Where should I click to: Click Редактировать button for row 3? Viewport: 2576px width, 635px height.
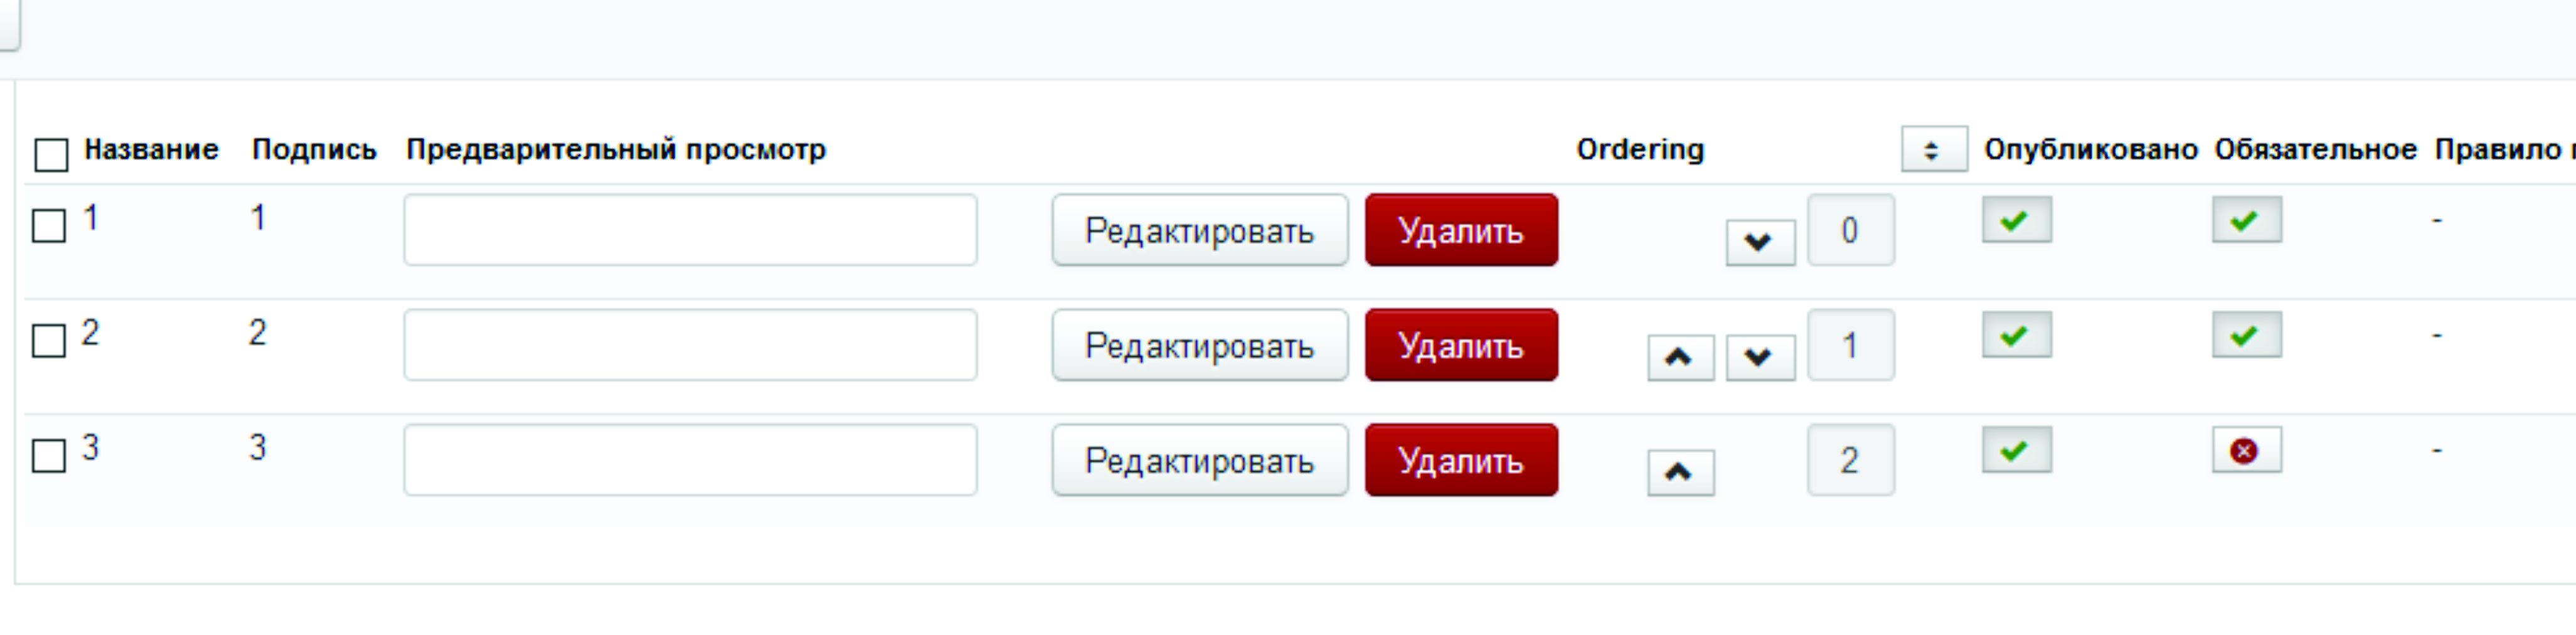[1199, 461]
